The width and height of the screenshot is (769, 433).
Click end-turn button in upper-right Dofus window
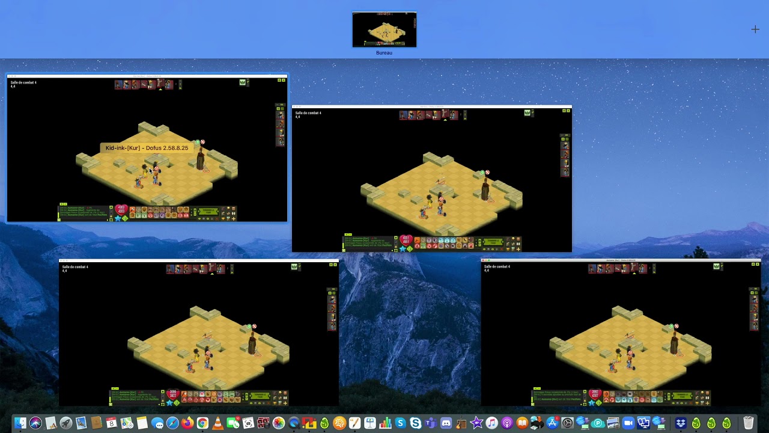click(x=493, y=242)
